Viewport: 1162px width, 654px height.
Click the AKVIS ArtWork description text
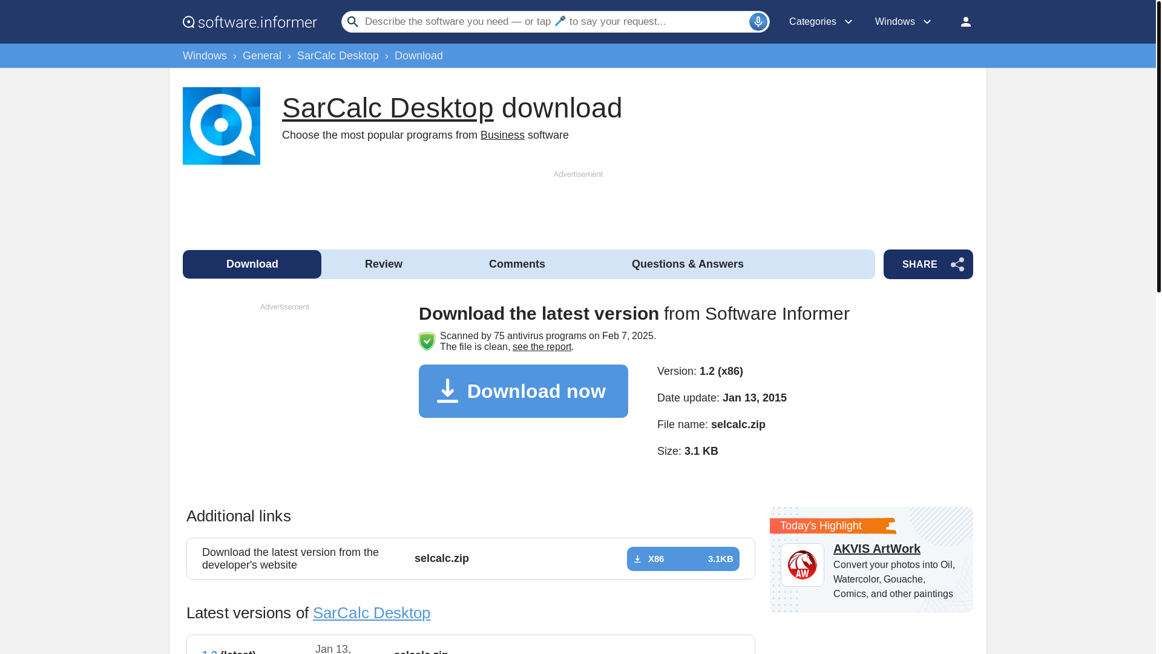point(894,580)
